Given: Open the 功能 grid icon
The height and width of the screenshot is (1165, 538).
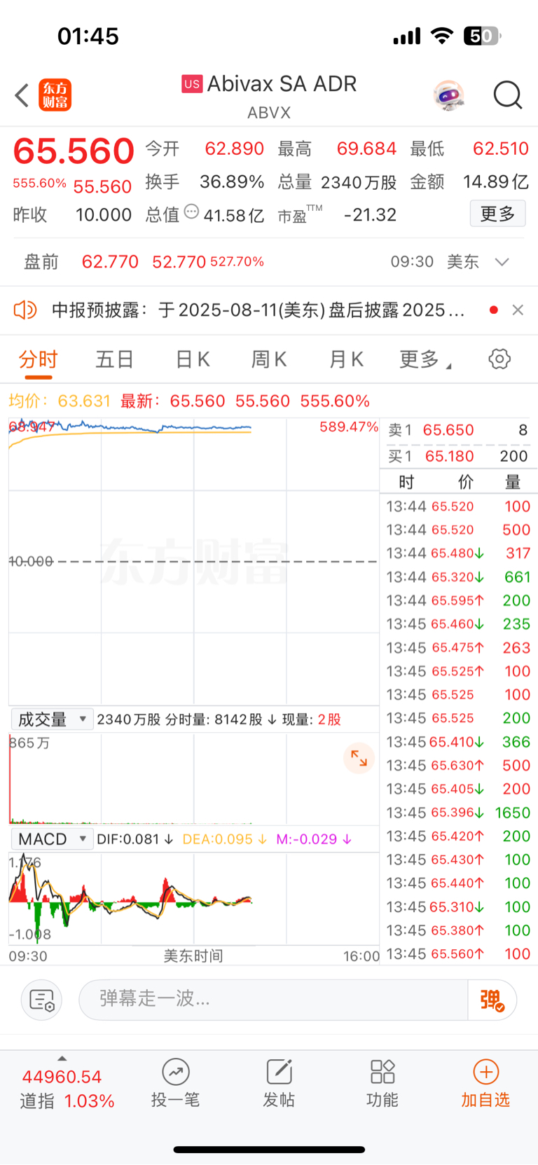Looking at the screenshot, I should pyautogui.click(x=382, y=1072).
